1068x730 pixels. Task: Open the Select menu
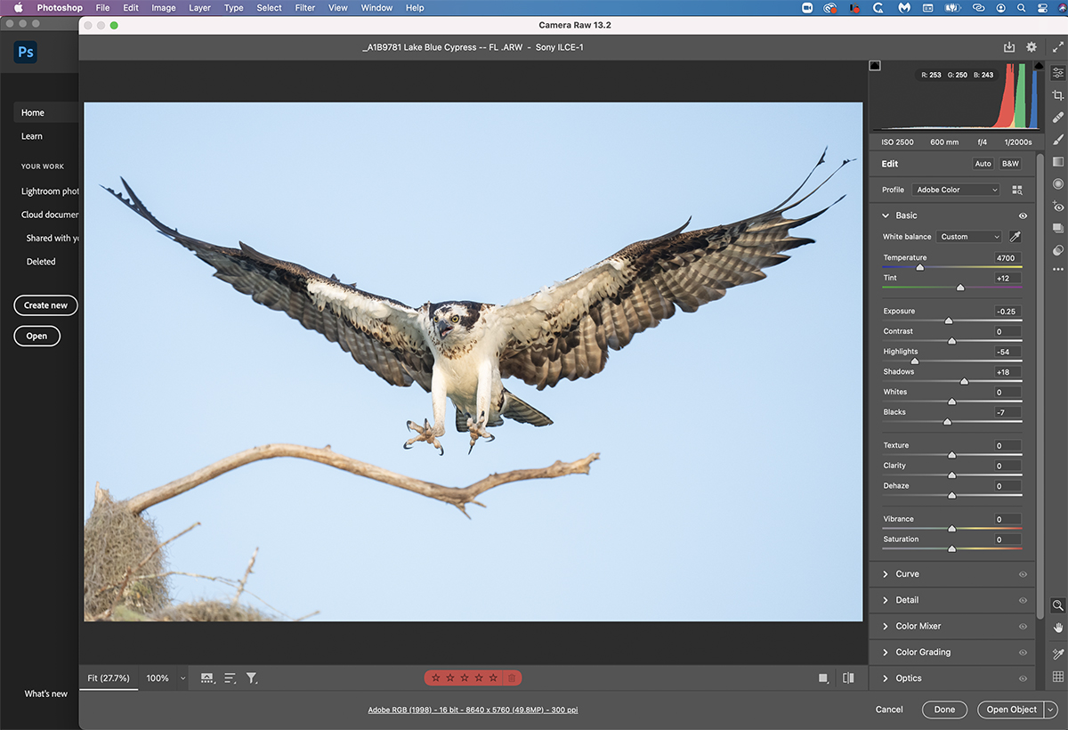[269, 8]
